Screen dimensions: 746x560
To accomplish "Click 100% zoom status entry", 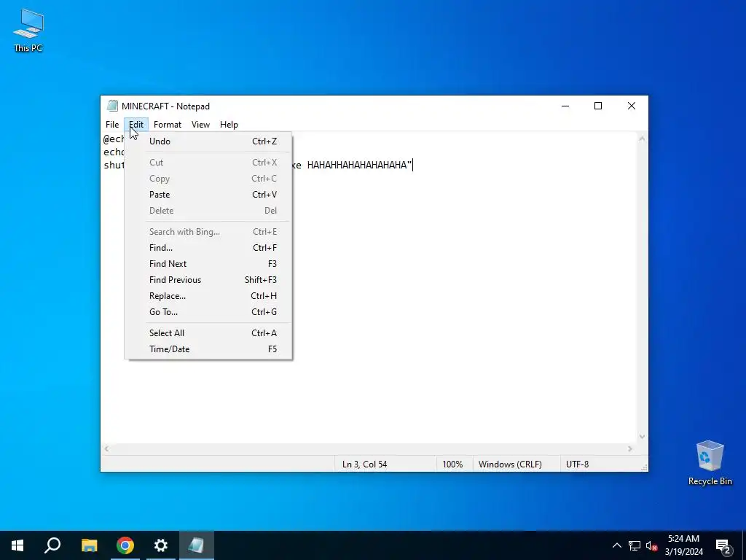I will point(452,464).
